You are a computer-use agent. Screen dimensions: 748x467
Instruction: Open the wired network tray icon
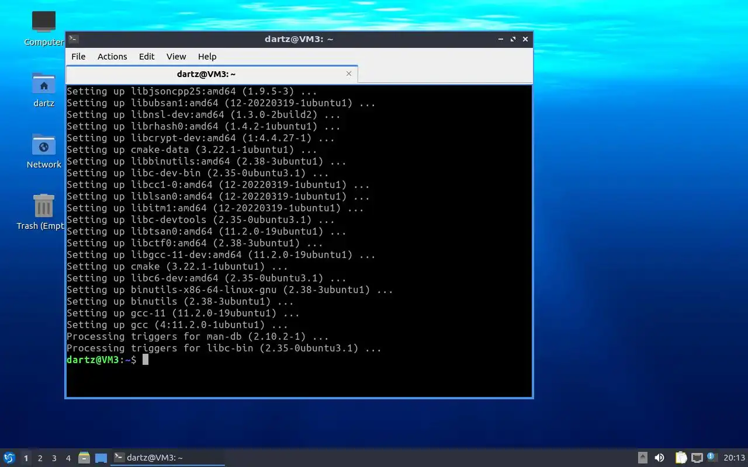[x=697, y=458]
